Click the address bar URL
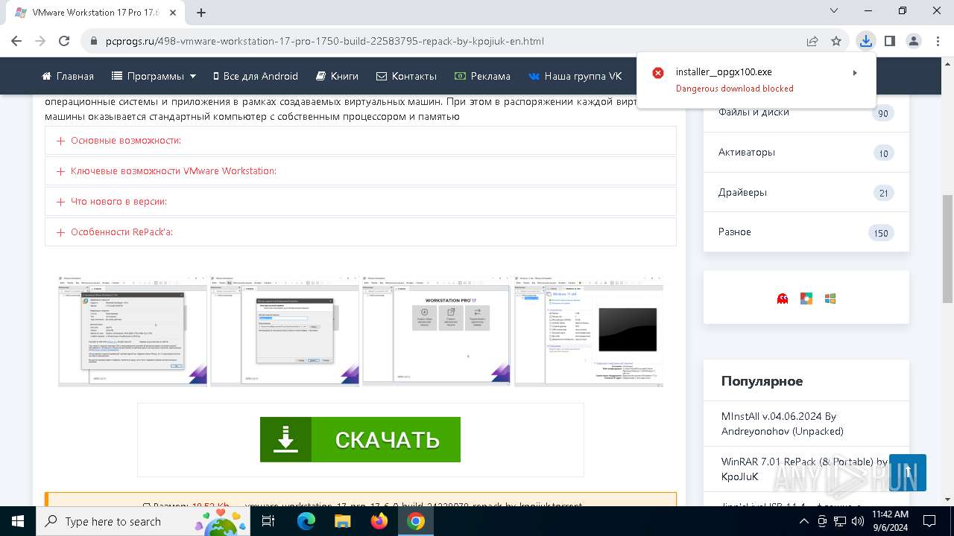Screen dimensions: 954x536 pos(324,41)
